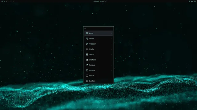This screenshot has width=197, height=110.
Task: Click the gear icon next to Setup
Action: pyautogui.click(x=87, y=54)
